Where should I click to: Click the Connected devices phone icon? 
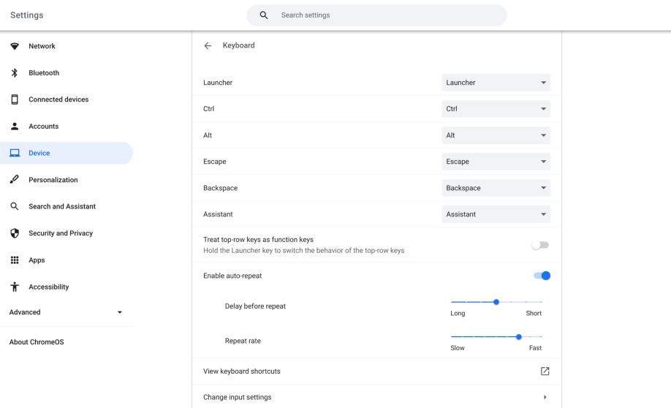[x=15, y=99]
